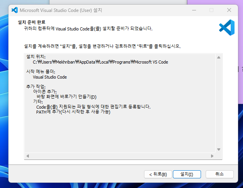Click the instruction line '설치를 계속하려면'
Viewport: 243px width, 188px height.
pos(102,46)
